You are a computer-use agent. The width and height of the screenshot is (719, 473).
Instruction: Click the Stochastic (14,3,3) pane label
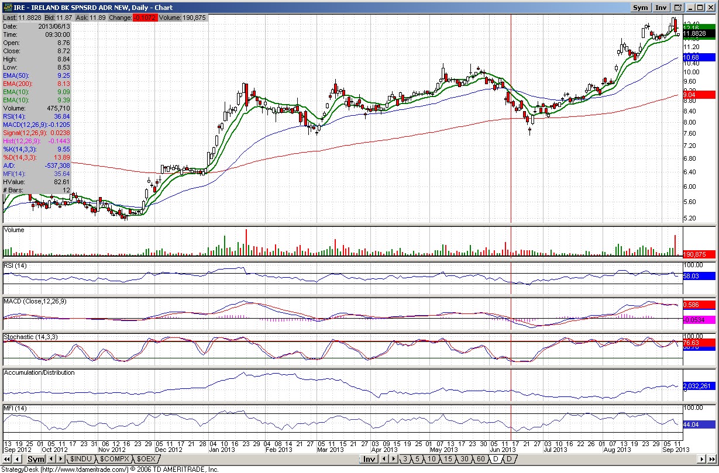point(30,337)
